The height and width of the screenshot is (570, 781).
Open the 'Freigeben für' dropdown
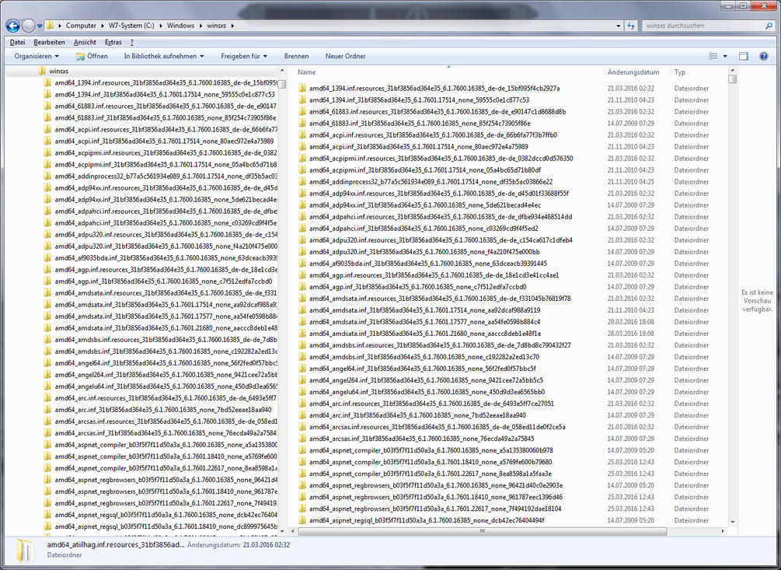244,56
